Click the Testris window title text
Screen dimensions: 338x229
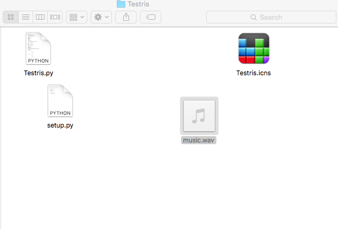(138, 4)
